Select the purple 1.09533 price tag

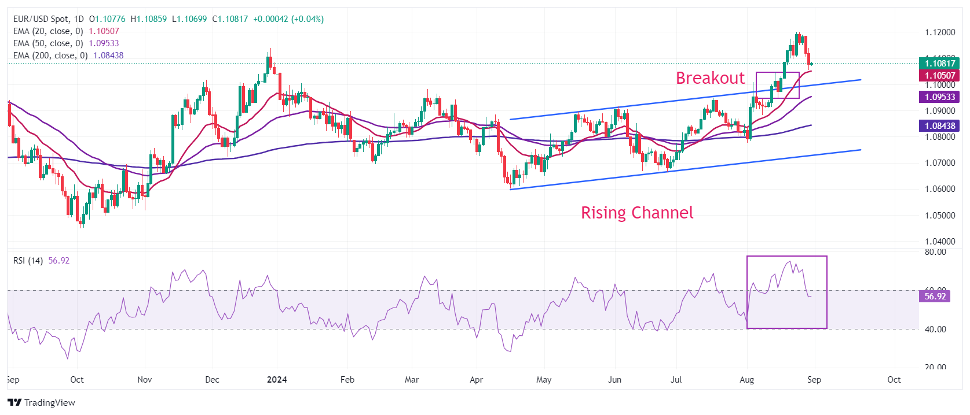(x=939, y=97)
